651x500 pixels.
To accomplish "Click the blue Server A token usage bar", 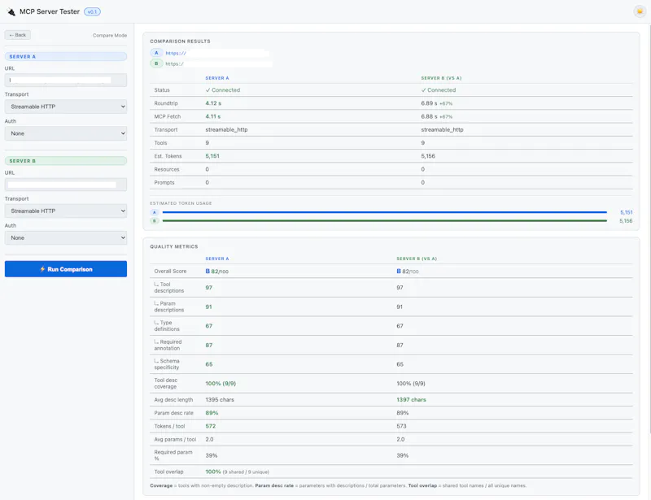I will (x=384, y=212).
